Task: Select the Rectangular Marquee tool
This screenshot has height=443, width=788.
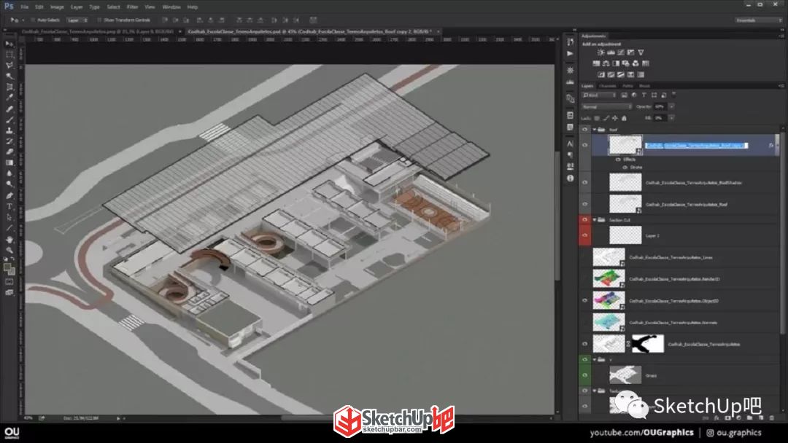Action: (x=9, y=55)
